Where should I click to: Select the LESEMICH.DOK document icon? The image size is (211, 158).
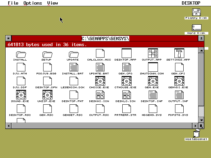pos(74,81)
